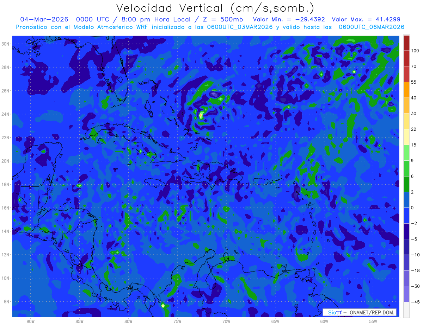The image size is (423, 326).
Task: Click the title "Velocidad Vertical (cm/s,somb.)"
Action: click(215, 8)
